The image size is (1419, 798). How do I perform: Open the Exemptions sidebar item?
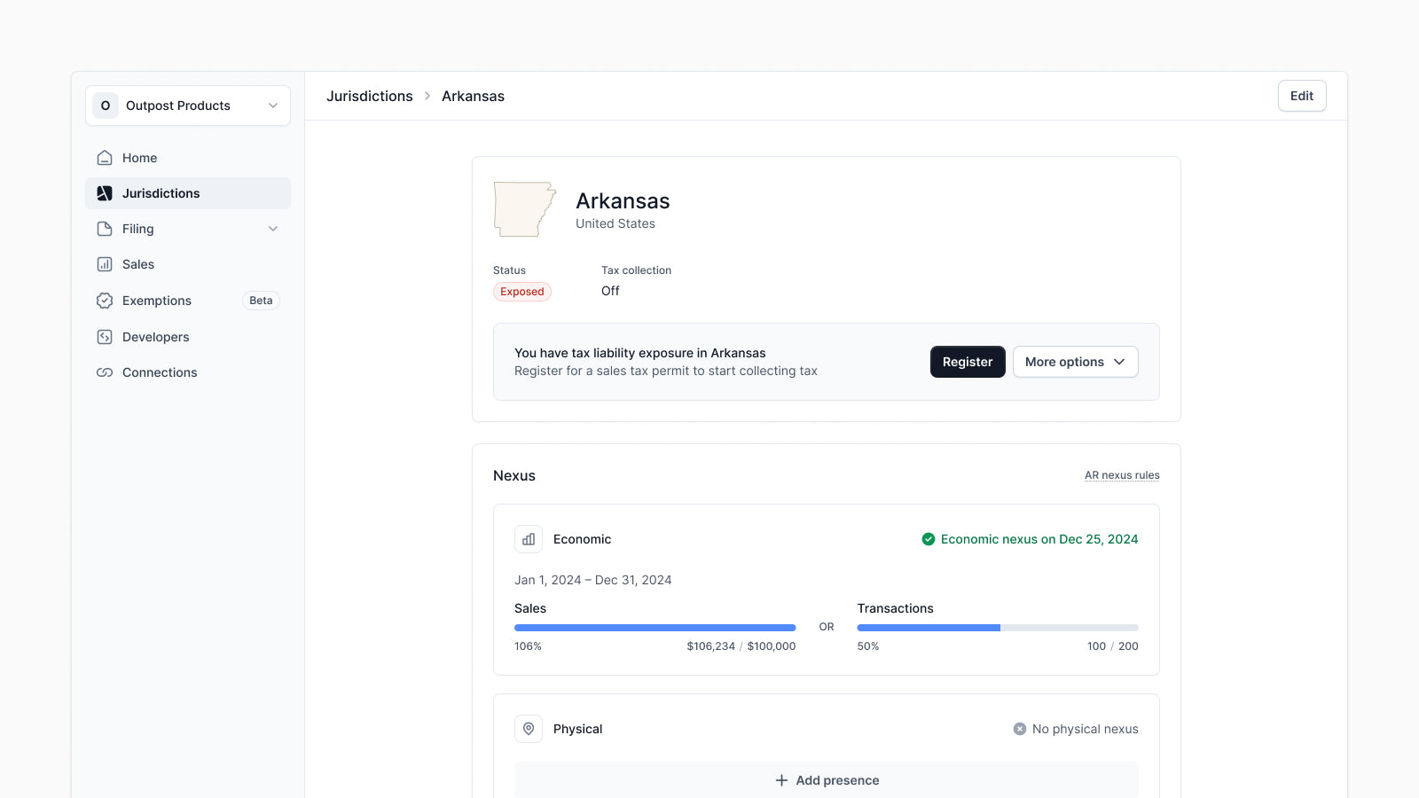pyautogui.click(x=188, y=301)
